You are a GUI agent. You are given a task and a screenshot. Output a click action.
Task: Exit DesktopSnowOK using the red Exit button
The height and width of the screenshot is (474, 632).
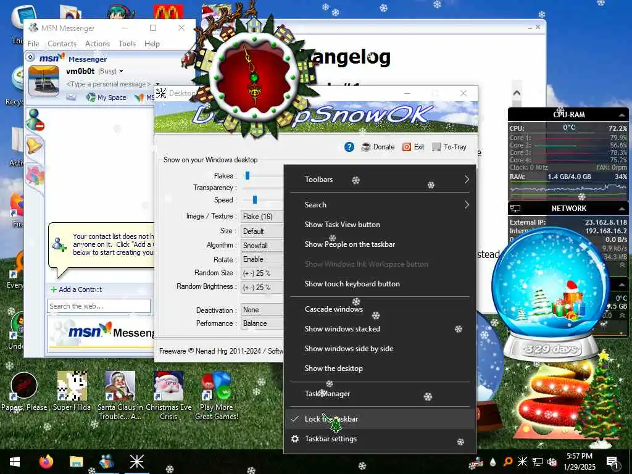[413, 147]
